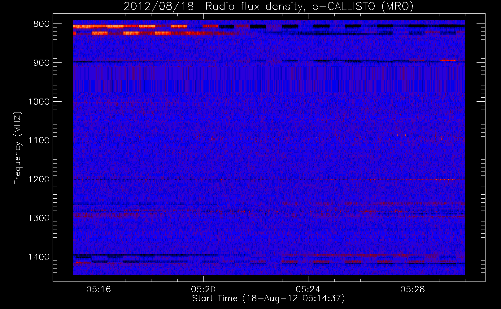Click the 'Frequency (MHZ)' y-axis title
Screen dimensions: 501x309
(18, 148)
